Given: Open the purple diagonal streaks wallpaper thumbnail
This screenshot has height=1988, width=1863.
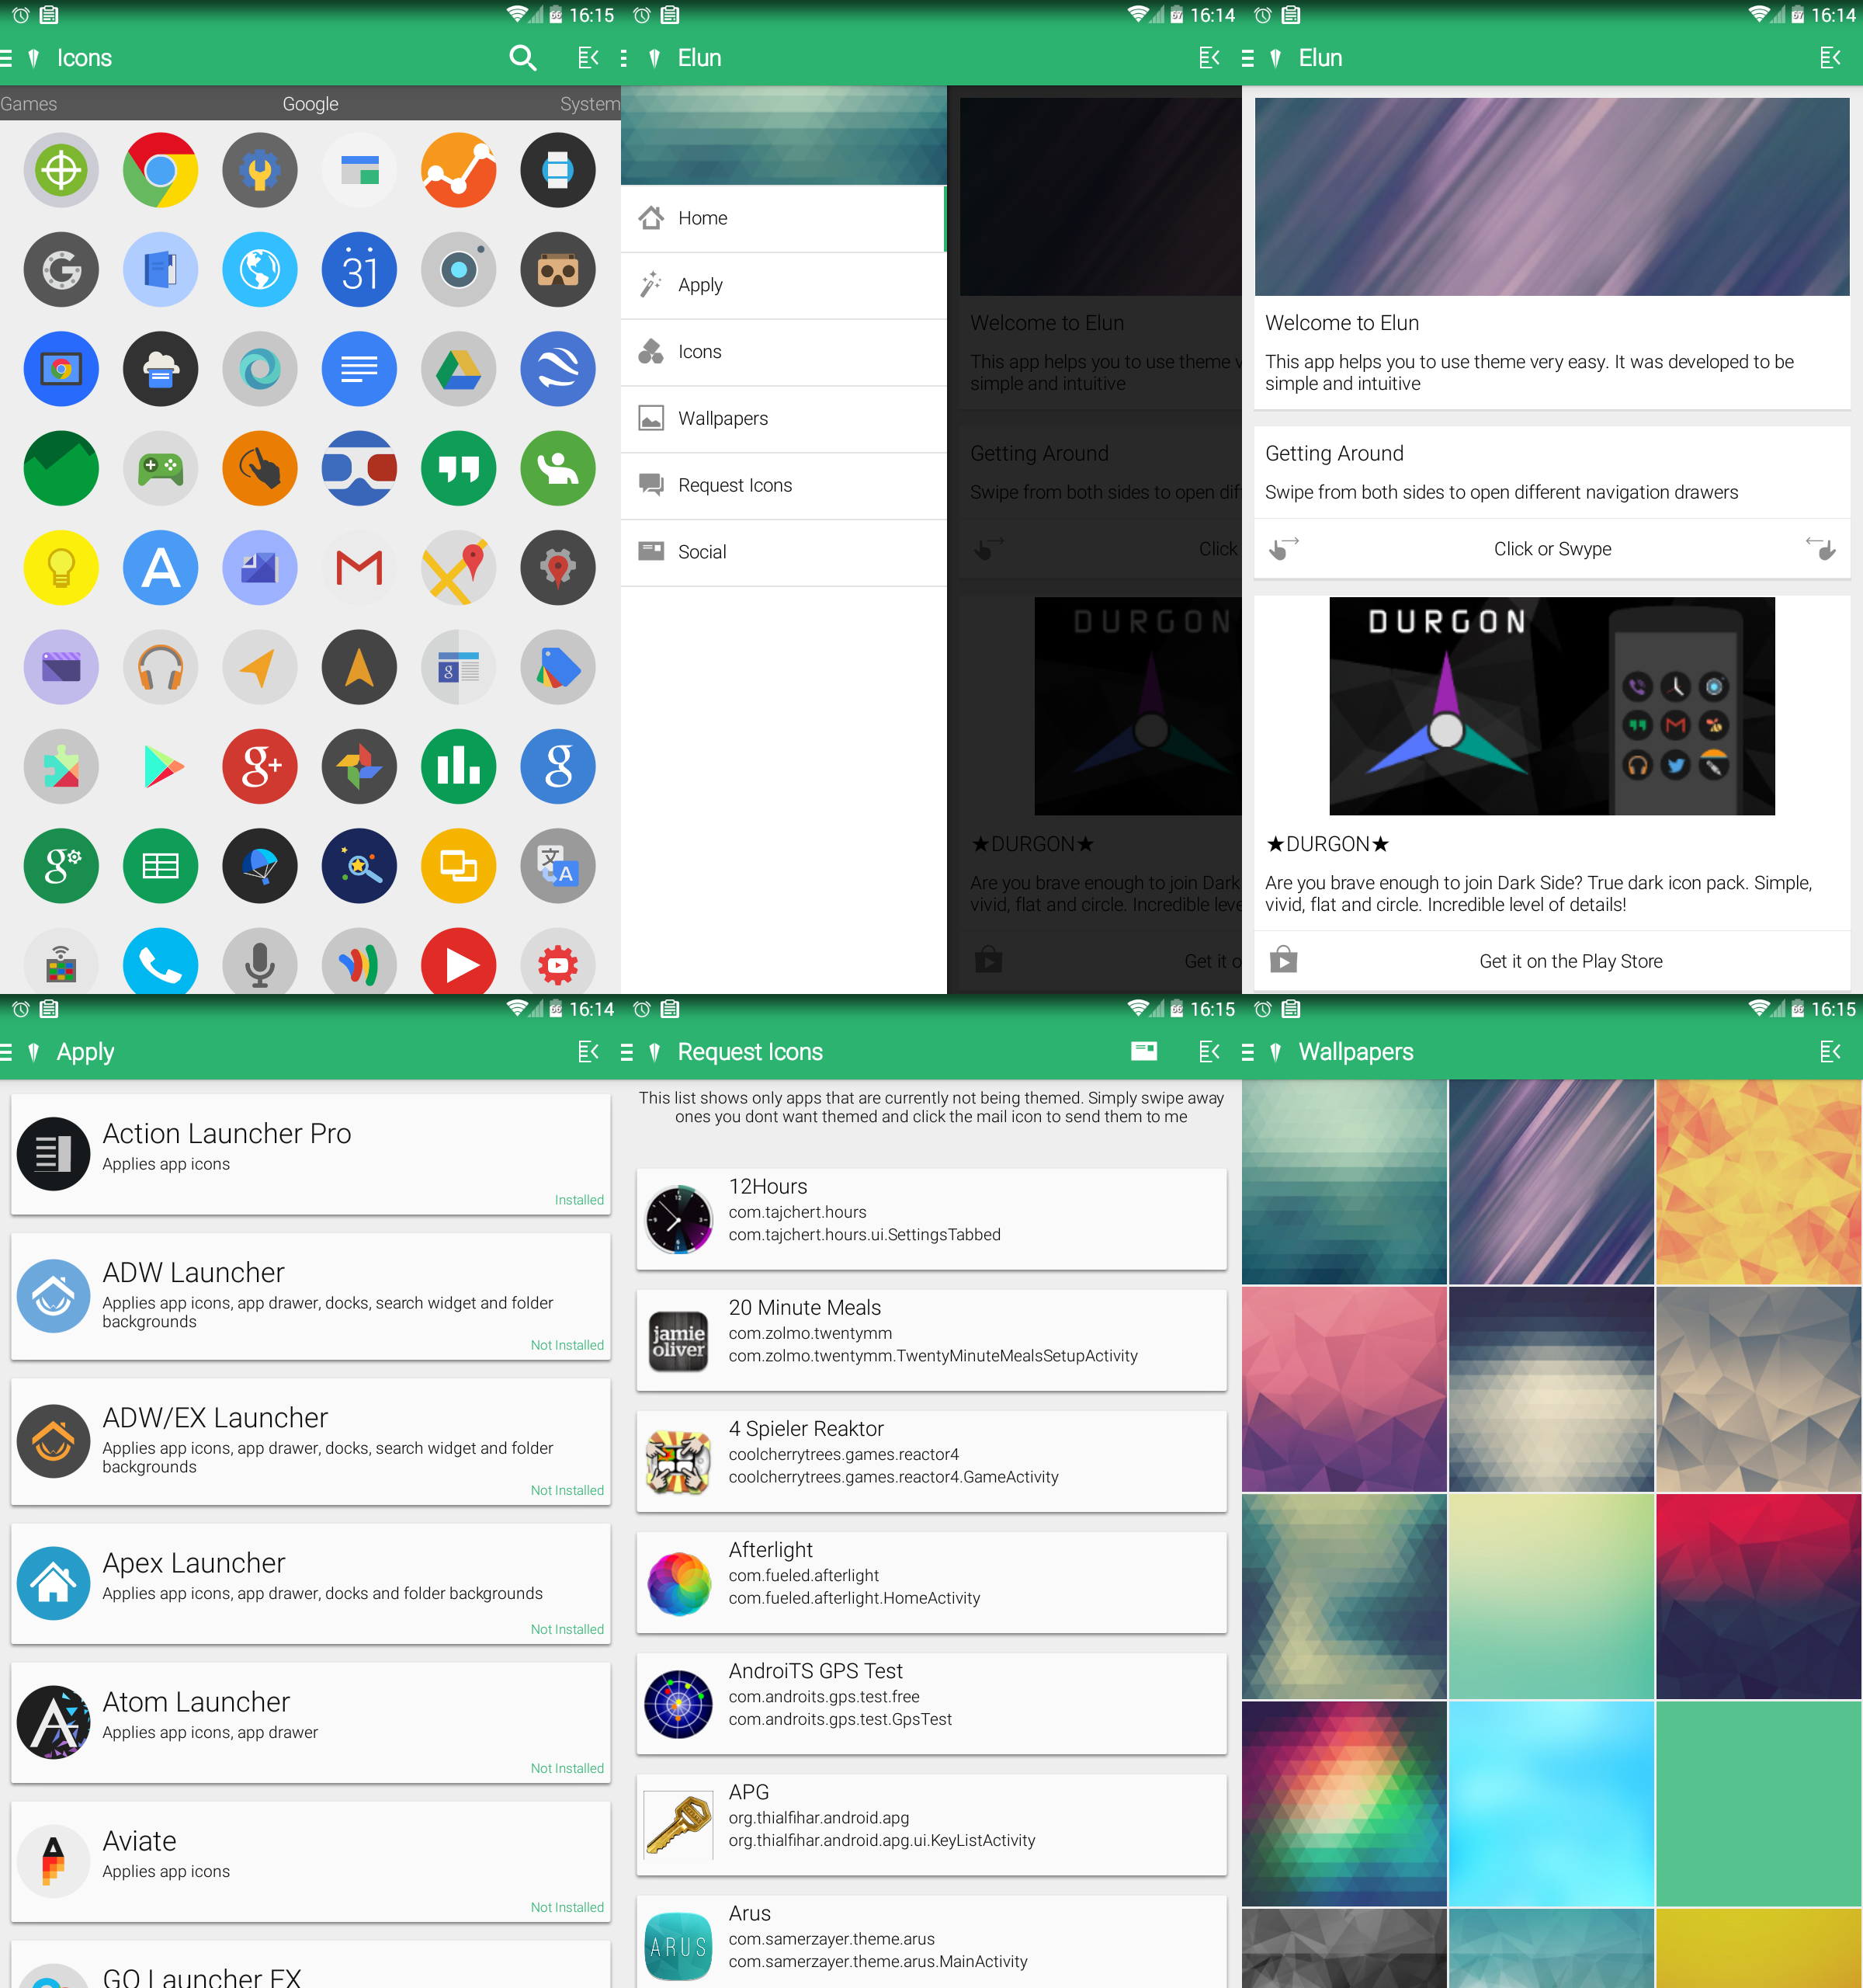Looking at the screenshot, I should pos(1551,1182).
